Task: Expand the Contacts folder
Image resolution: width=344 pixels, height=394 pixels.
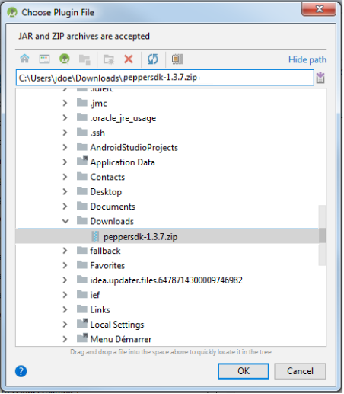Action: point(65,177)
